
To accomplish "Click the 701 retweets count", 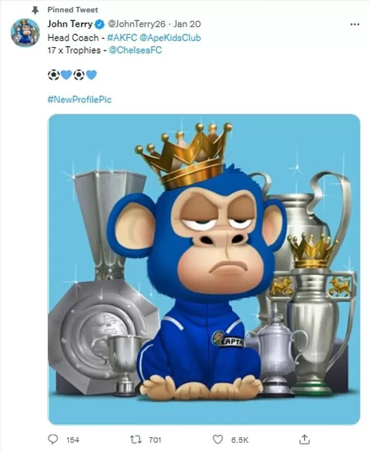I will click(x=155, y=440).
